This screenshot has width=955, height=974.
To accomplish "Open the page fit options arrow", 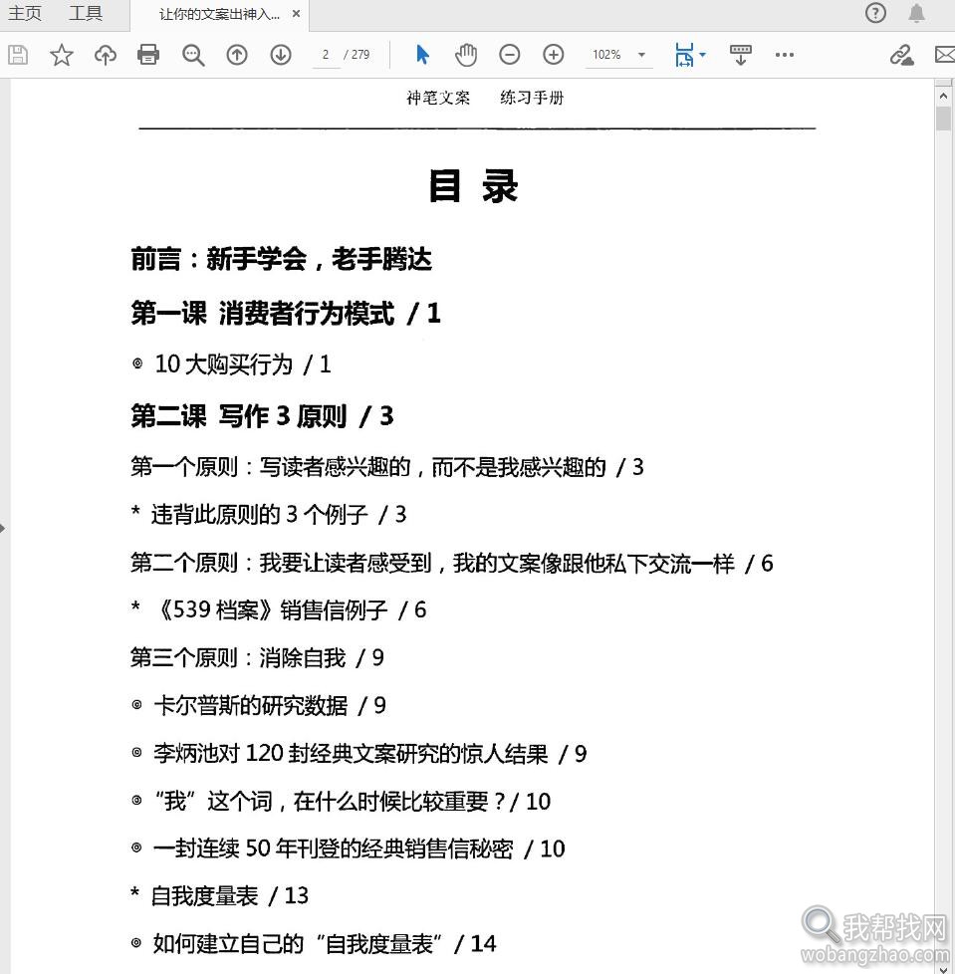I will pyautogui.click(x=703, y=55).
